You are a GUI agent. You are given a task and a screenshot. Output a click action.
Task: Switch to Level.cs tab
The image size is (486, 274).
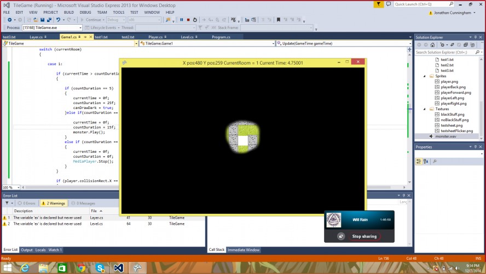[187, 37]
